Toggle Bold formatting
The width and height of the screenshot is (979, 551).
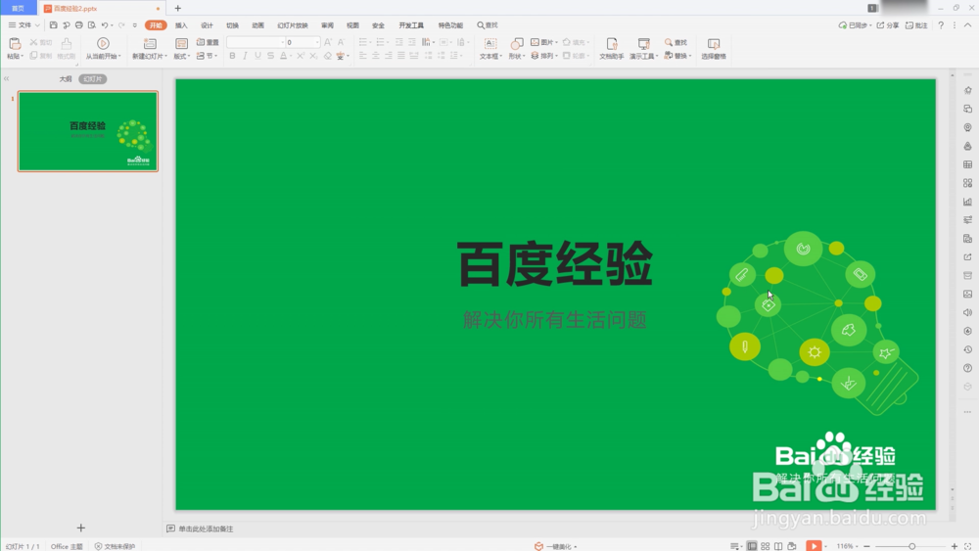pyautogui.click(x=232, y=56)
